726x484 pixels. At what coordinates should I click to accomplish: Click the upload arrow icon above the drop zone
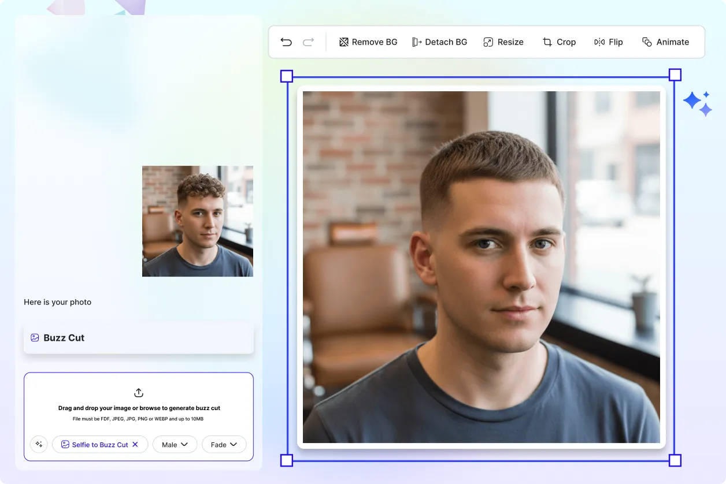point(138,392)
